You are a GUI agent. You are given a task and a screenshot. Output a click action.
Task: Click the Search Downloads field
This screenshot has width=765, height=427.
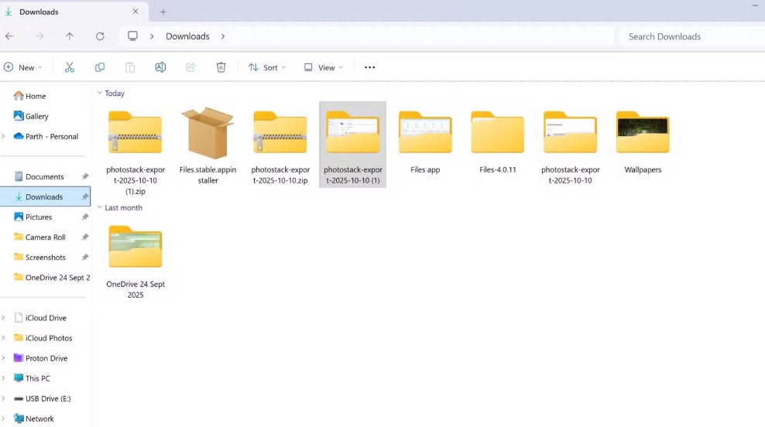[x=689, y=36]
